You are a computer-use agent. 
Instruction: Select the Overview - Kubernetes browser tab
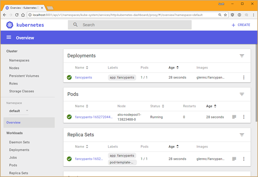tap(25, 8)
